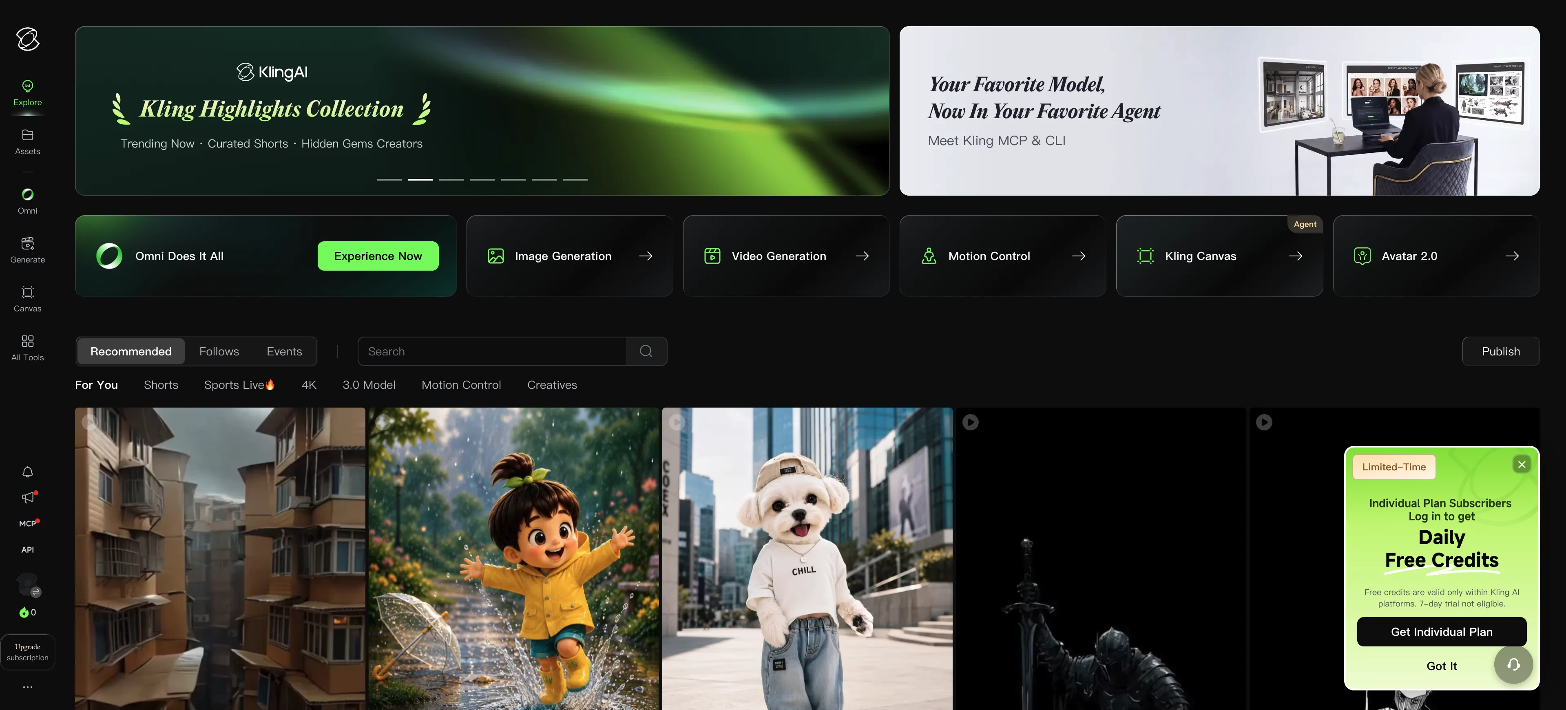Screen dimensions: 1566x710
Task: Click the Limited-Time tag in the popup
Action: [1394, 466]
